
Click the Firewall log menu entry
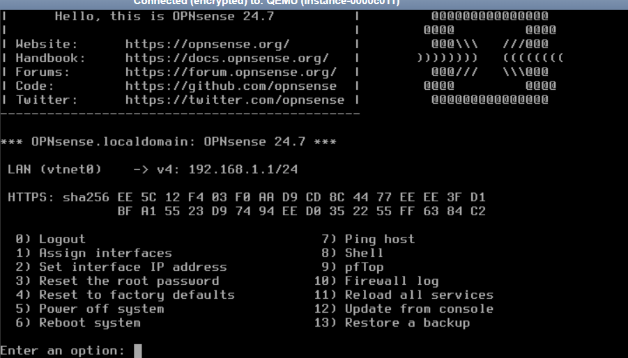[x=391, y=281]
